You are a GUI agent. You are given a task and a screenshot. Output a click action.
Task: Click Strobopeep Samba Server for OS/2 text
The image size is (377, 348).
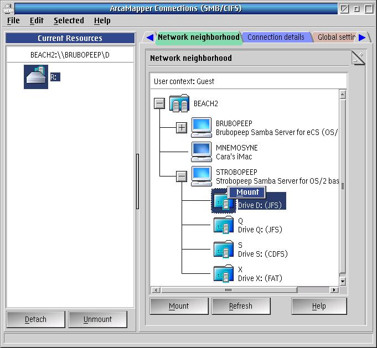point(277,181)
